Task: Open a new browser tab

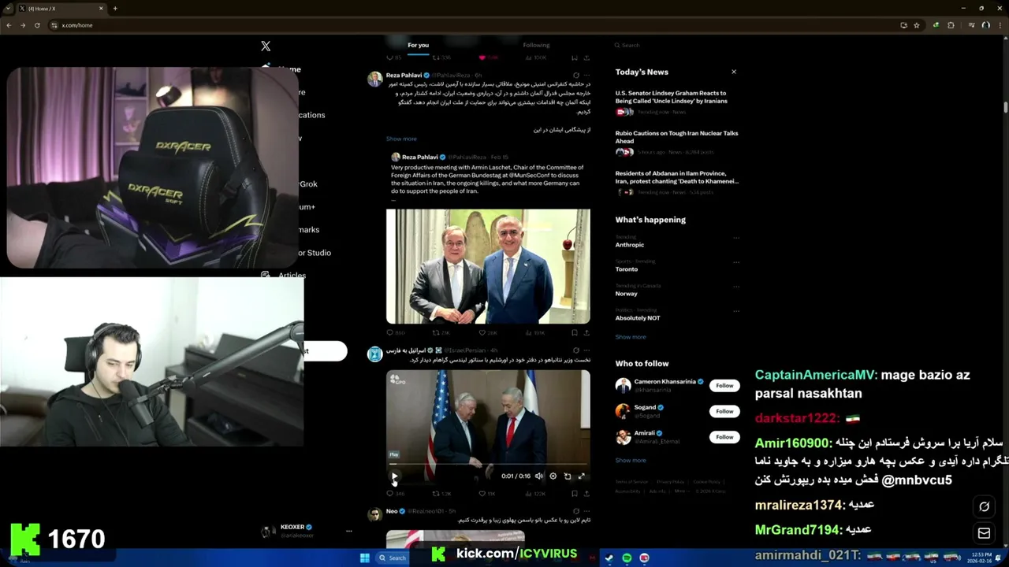Action: (115, 9)
